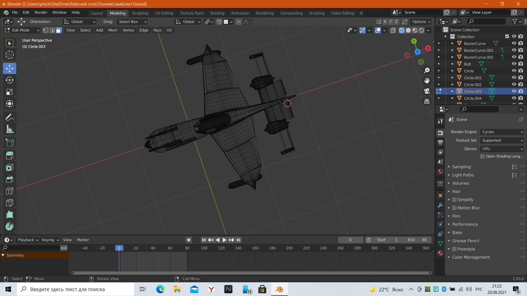This screenshot has height=296, width=527.
Task: Enable Open Shading Language checkbox
Action: point(482,156)
